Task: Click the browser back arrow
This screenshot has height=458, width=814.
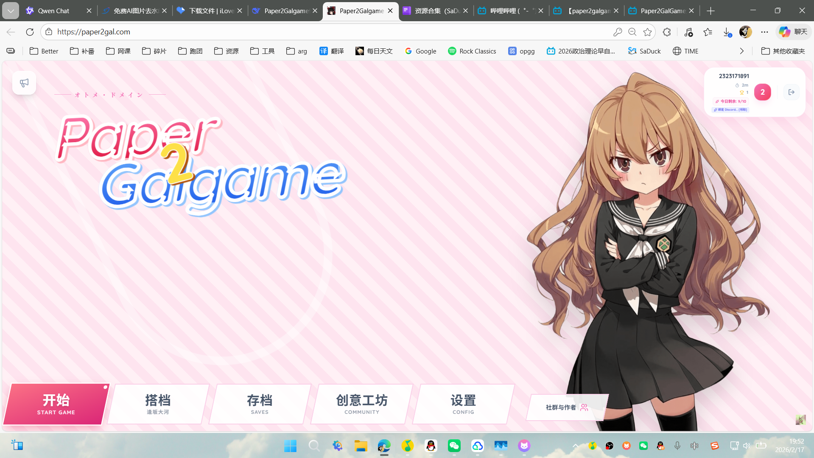Action: pos(11,32)
